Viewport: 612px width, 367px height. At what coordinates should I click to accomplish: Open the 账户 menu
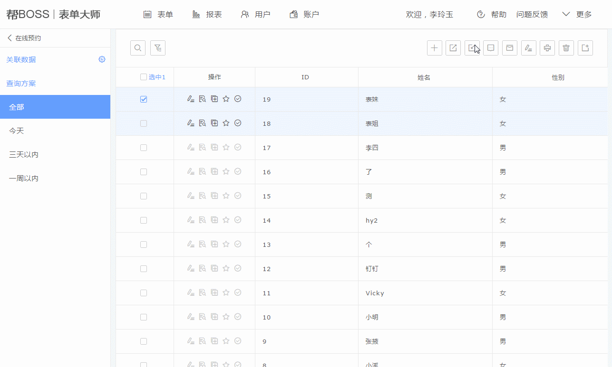[x=304, y=15]
